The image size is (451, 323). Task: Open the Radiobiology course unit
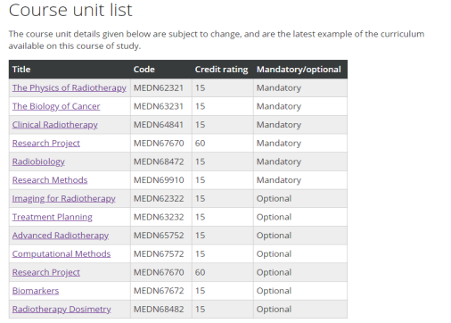click(38, 161)
